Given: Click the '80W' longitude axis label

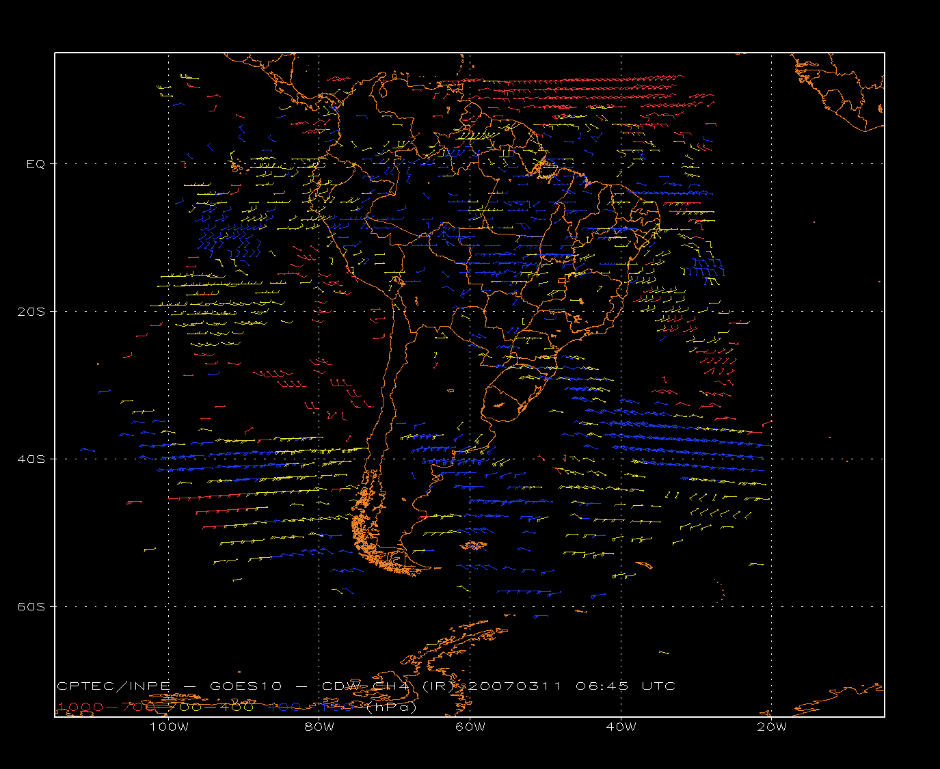Looking at the screenshot, I should 319,727.
